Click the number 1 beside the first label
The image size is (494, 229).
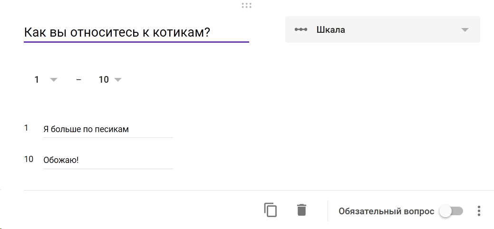tap(26, 128)
